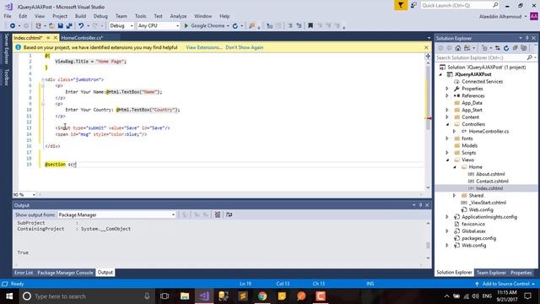Click the microphone icon in taskbar search
The height and width of the screenshot is (304, 540).
tap(147, 296)
